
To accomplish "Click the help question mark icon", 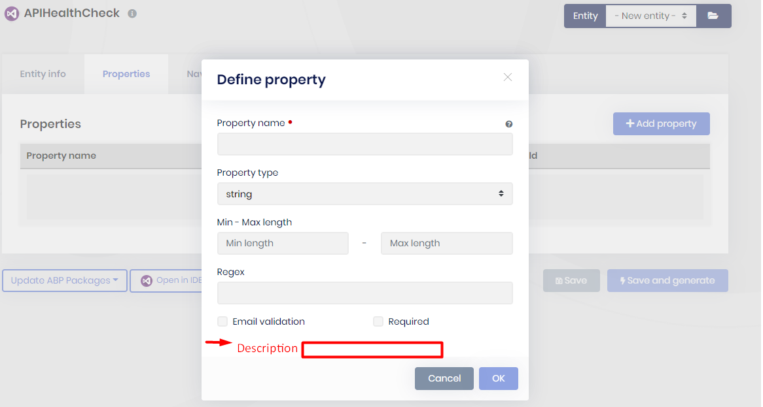I will [508, 124].
